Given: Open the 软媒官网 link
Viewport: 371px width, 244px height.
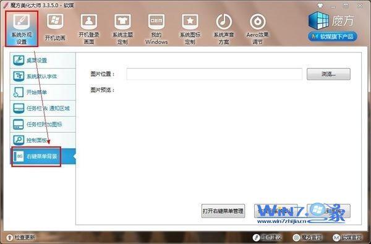Looking at the screenshot, I should (348, 237).
